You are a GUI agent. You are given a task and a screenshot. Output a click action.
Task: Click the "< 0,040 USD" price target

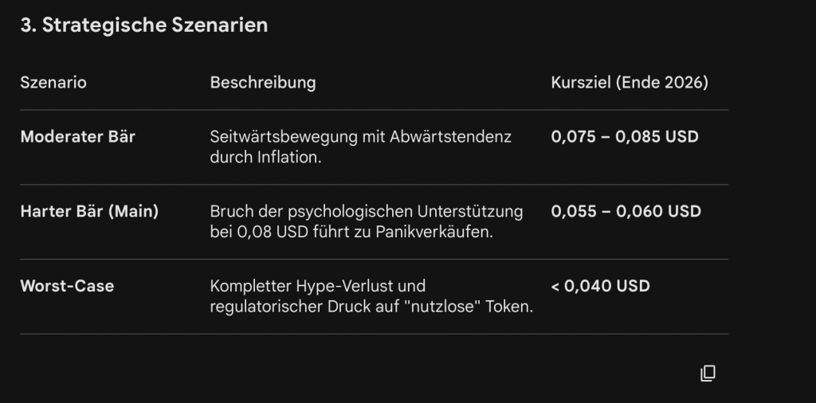point(600,285)
